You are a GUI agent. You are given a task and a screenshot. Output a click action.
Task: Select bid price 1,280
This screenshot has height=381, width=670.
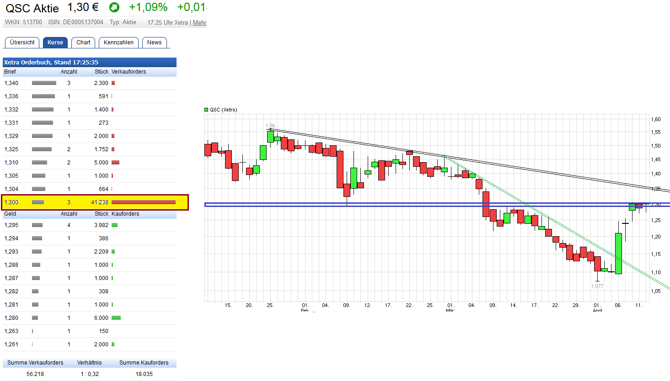pyautogui.click(x=11, y=318)
